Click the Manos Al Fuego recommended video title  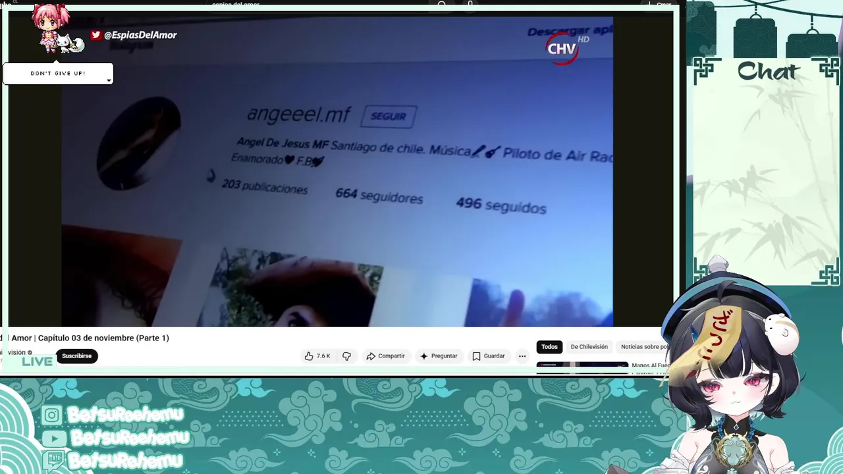651,365
